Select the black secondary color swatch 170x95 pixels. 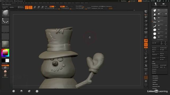click(3, 60)
